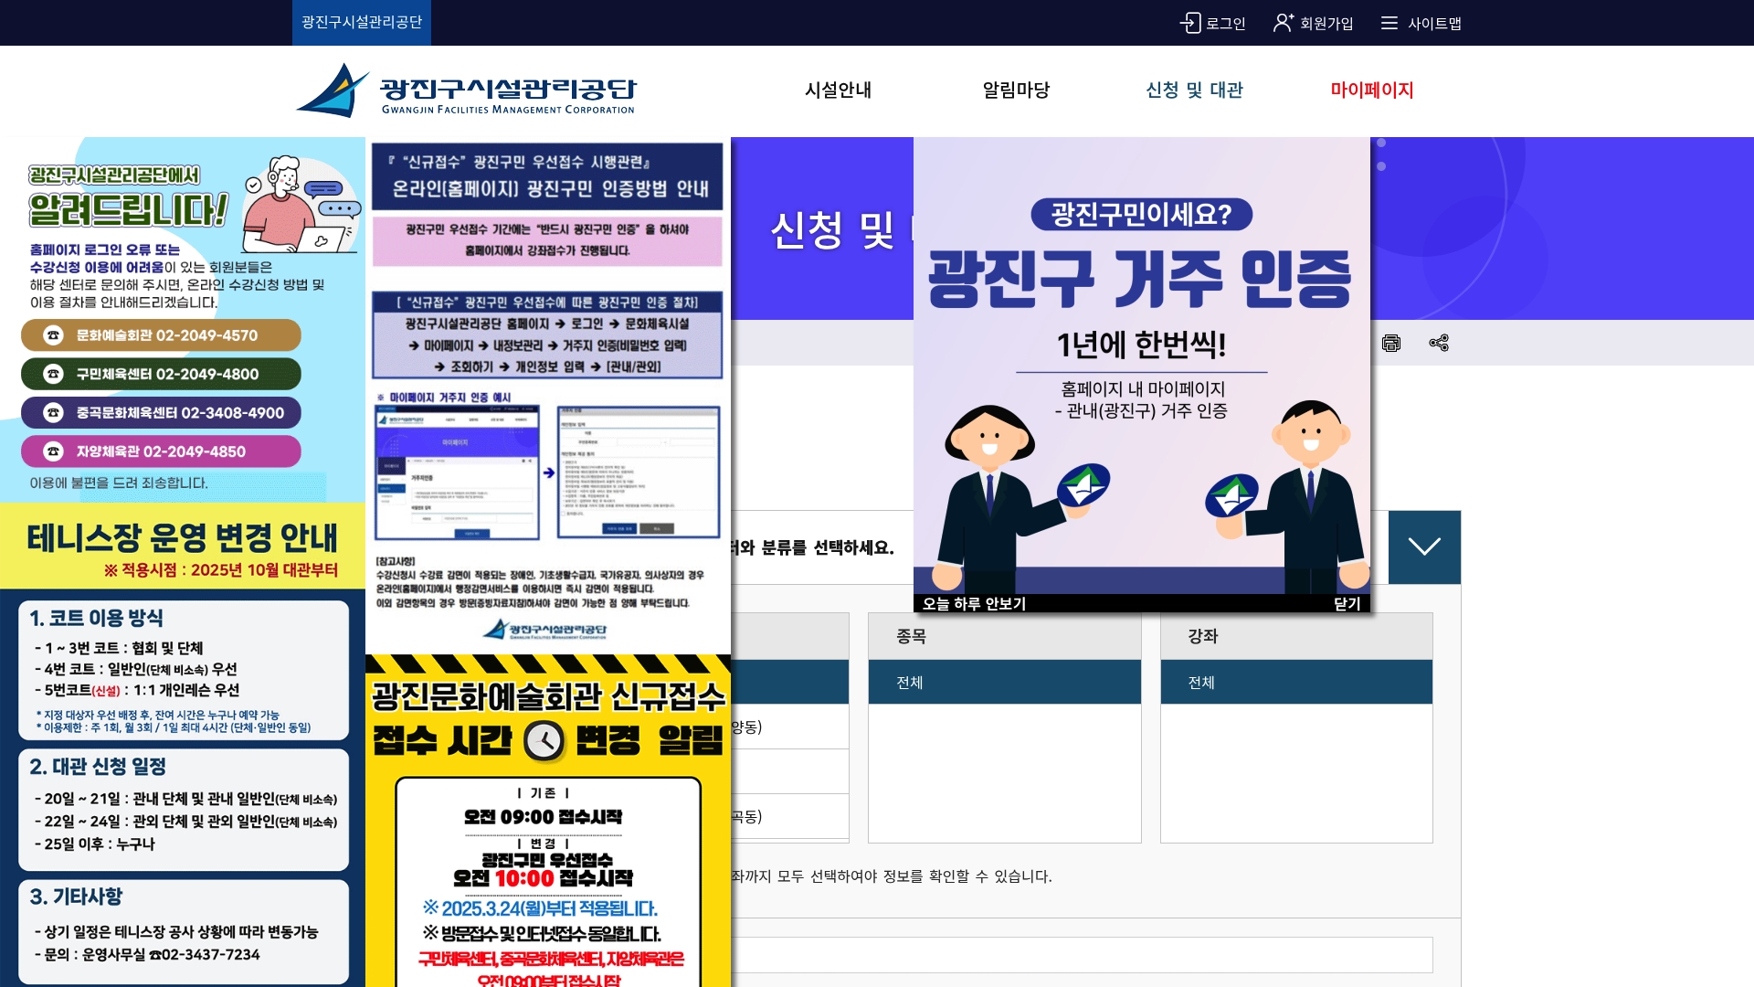The height and width of the screenshot is (987, 1754).
Task: Click 오늘 하루 안보기 on residency popup
Action: pos(974,603)
